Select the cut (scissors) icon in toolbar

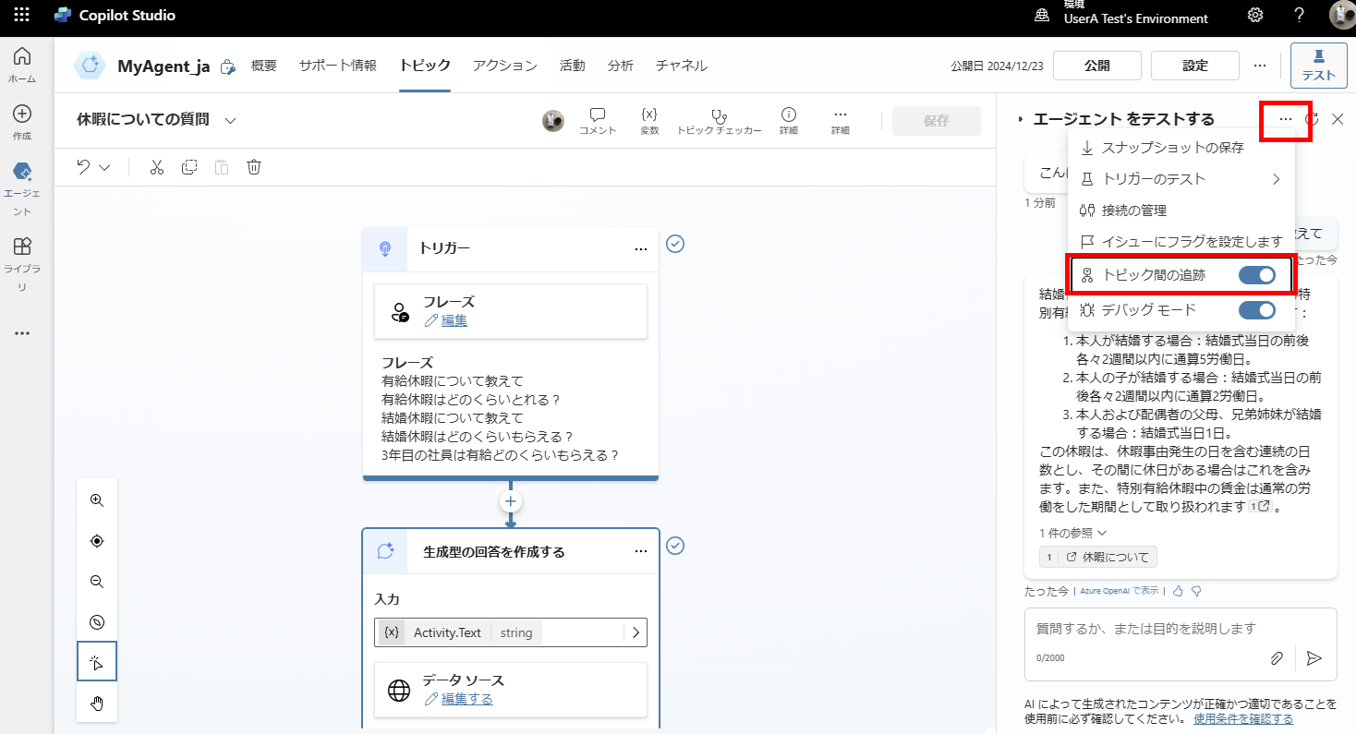click(x=156, y=167)
